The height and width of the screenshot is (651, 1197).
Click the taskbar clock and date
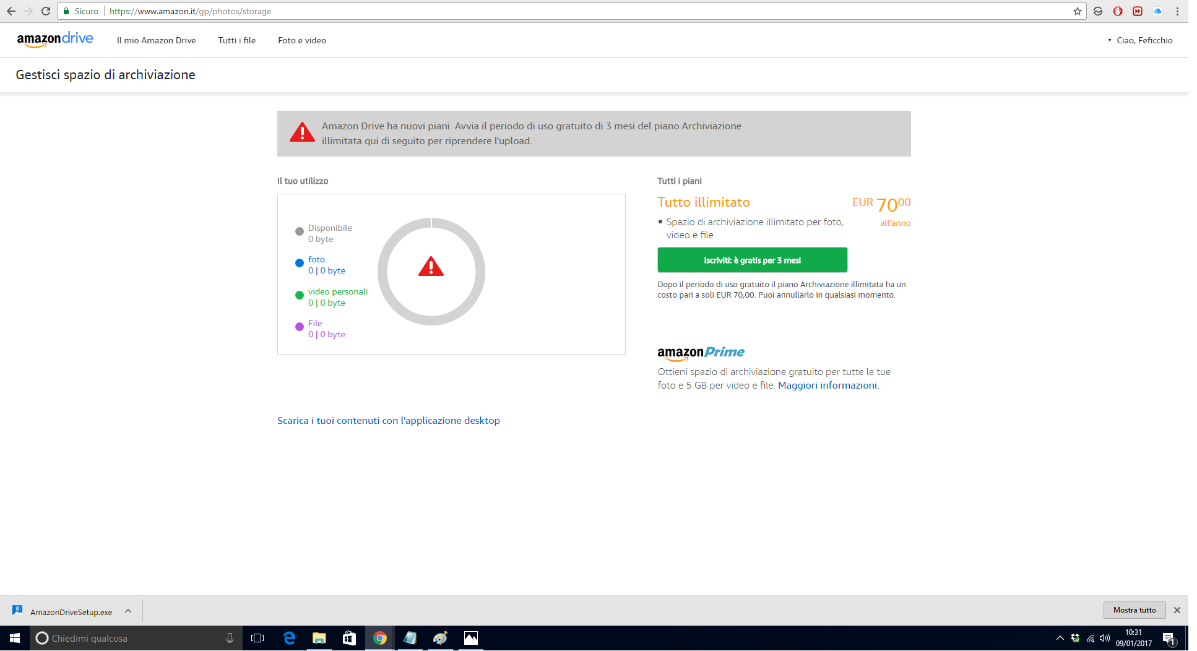tap(1134, 638)
